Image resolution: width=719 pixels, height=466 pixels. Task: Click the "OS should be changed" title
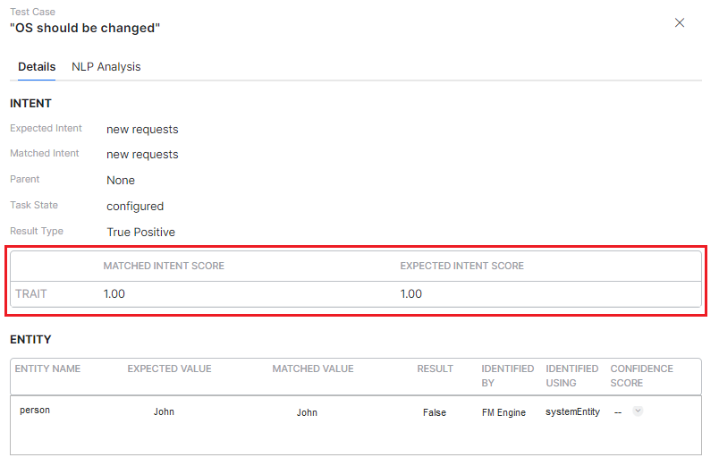coord(85,28)
